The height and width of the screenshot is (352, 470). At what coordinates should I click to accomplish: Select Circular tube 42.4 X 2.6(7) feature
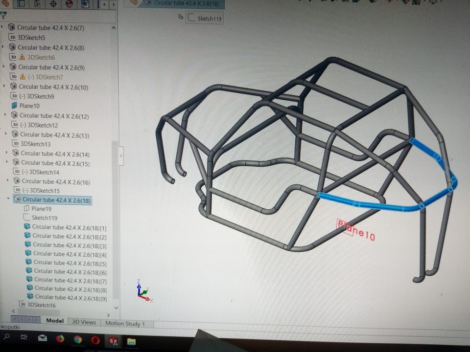click(x=50, y=28)
